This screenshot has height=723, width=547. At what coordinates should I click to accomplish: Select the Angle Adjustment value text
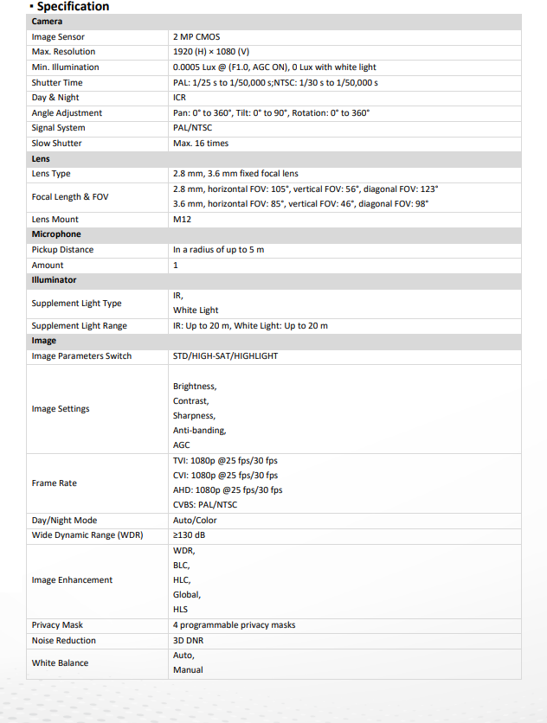click(x=272, y=113)
